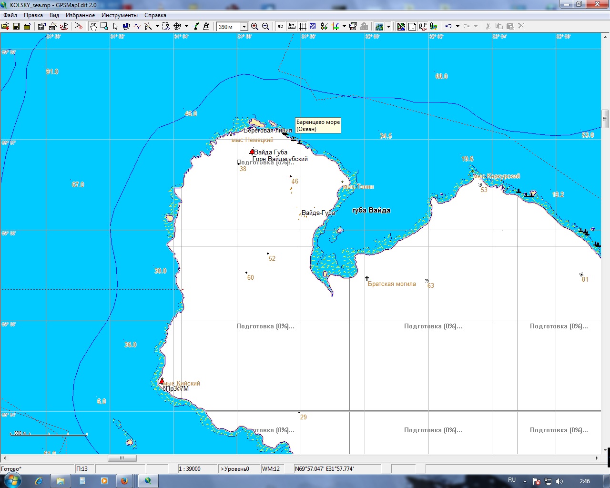Open the Инструменты menu
This screenshot has width=610, height=488.
(x=119, y=15)
